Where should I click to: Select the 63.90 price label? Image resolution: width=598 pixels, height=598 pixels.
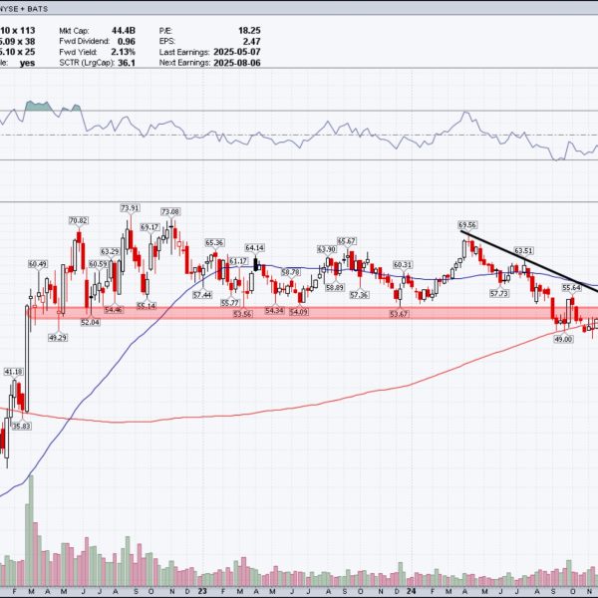[x=327, y=249]
